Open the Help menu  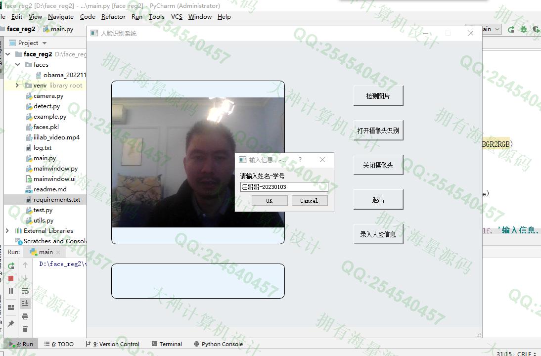point(224,16)
